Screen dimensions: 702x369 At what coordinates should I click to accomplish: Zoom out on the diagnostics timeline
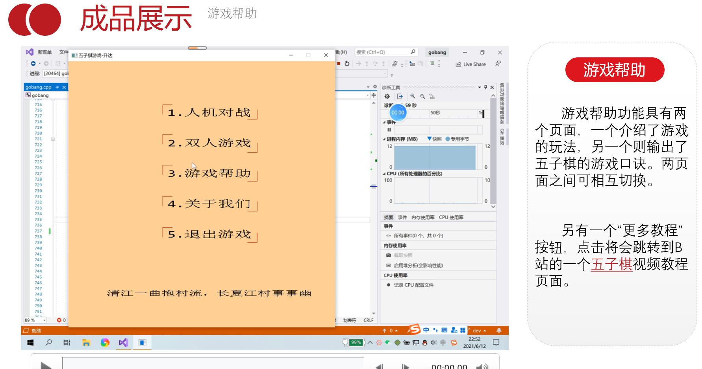pos(422,96)
